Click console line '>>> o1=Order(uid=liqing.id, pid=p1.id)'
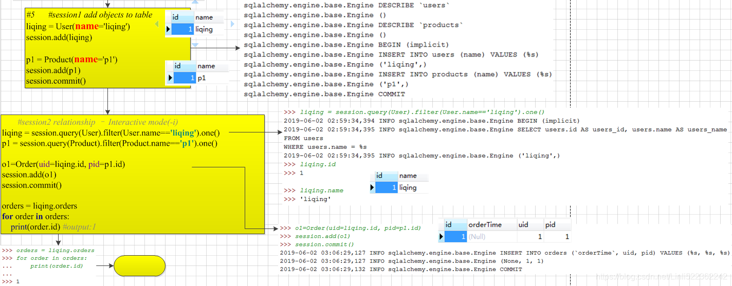 point(351,228)
